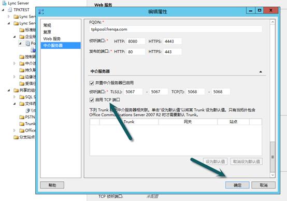Click the 控制器 folder icon

coord(22,57)
